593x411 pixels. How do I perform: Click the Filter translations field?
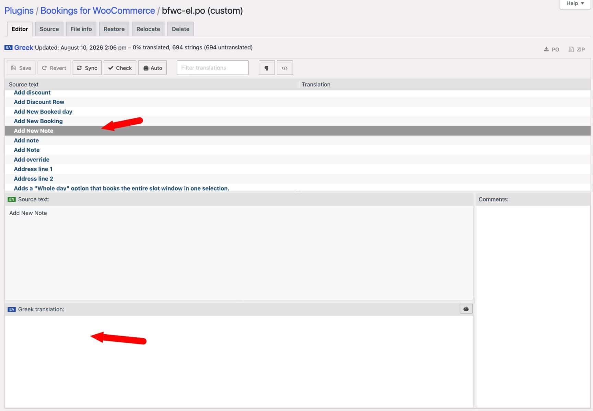[x=212, y=68]
